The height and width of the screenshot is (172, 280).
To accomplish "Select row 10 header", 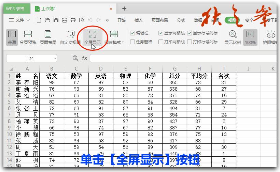I will pyautogui.click(x=9, y=134).
